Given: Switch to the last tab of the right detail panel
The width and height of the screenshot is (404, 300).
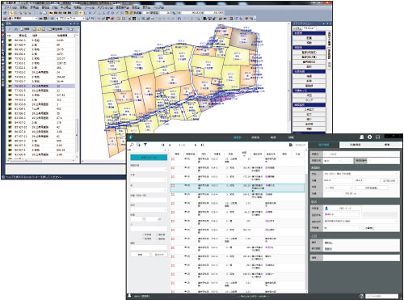Looking at the screenshot, I should pyautogui.click(x=387, y=145).
